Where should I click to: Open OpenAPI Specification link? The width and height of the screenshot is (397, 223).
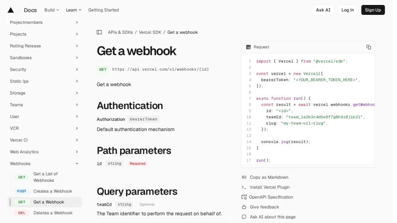pos(271,197)
